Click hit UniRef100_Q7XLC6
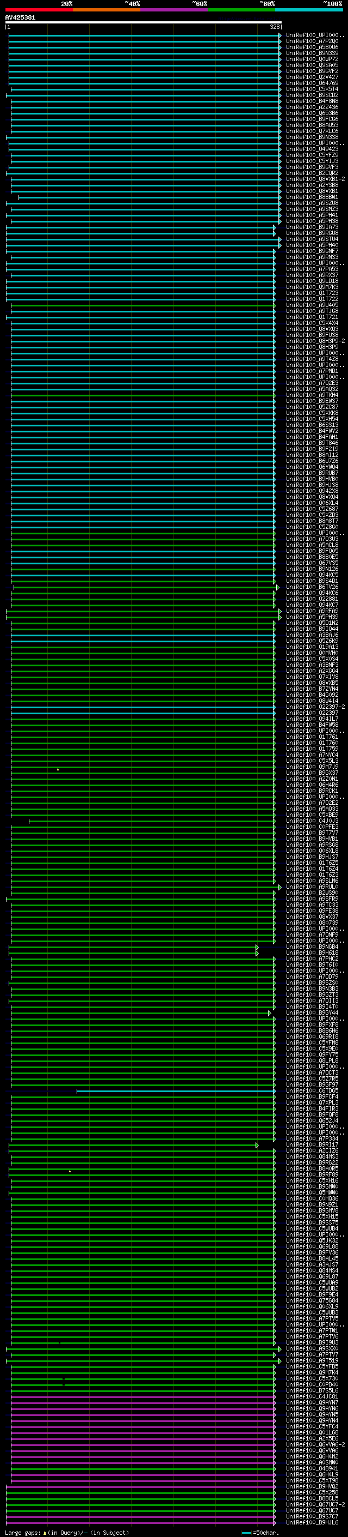Screen dimensions: 348x1537 (312, 131)
